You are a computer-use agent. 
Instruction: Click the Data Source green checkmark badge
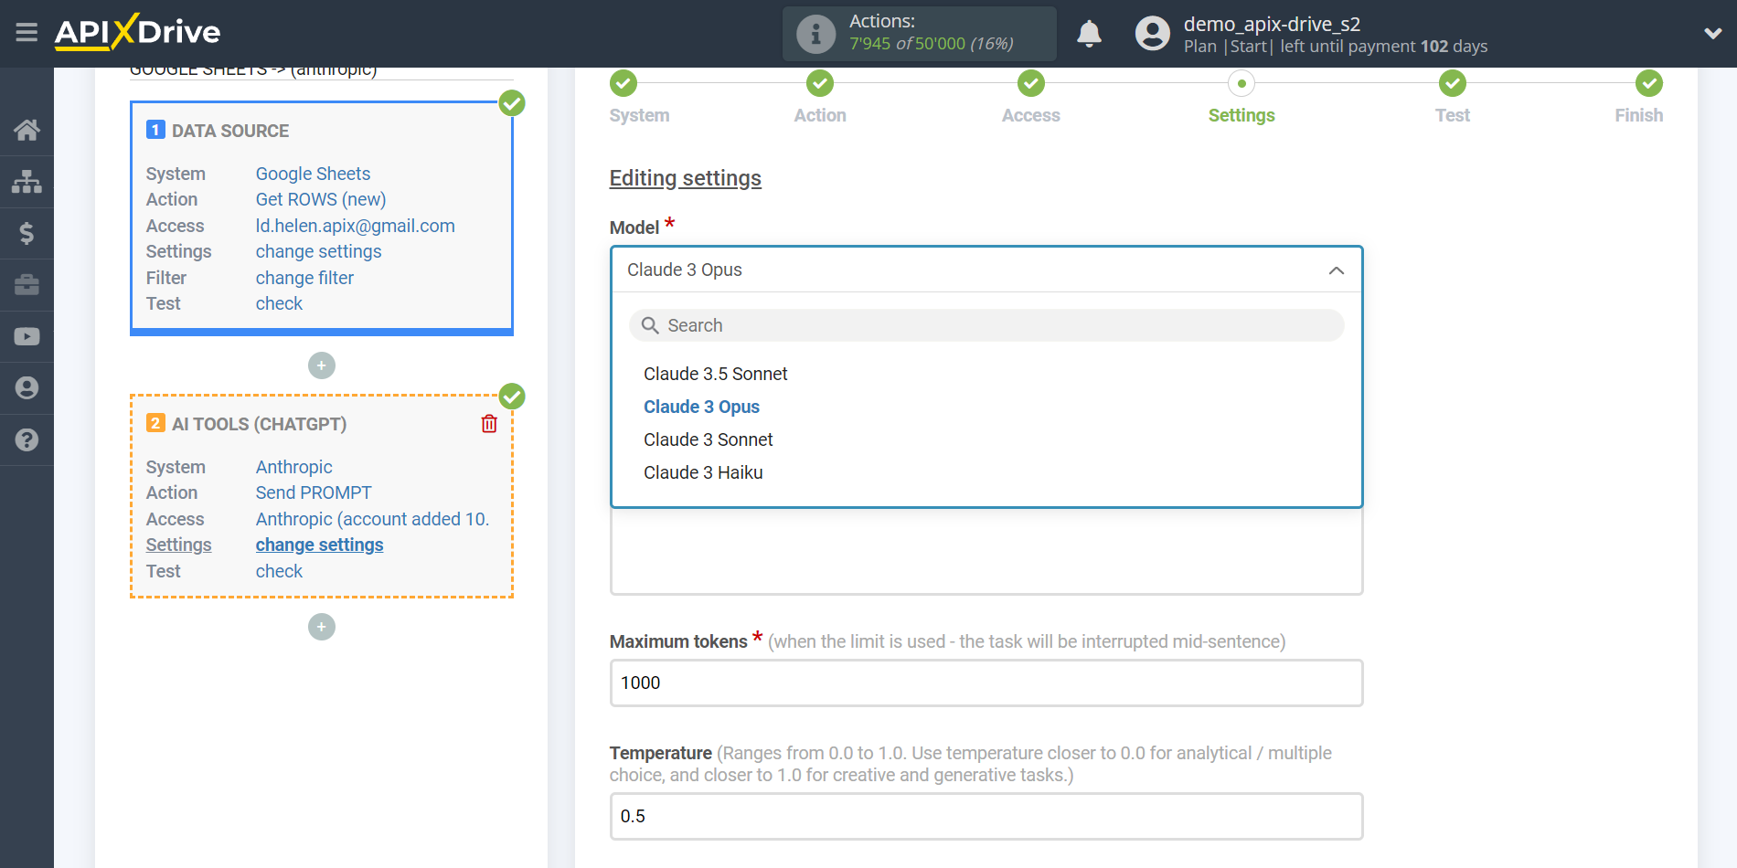512,103
